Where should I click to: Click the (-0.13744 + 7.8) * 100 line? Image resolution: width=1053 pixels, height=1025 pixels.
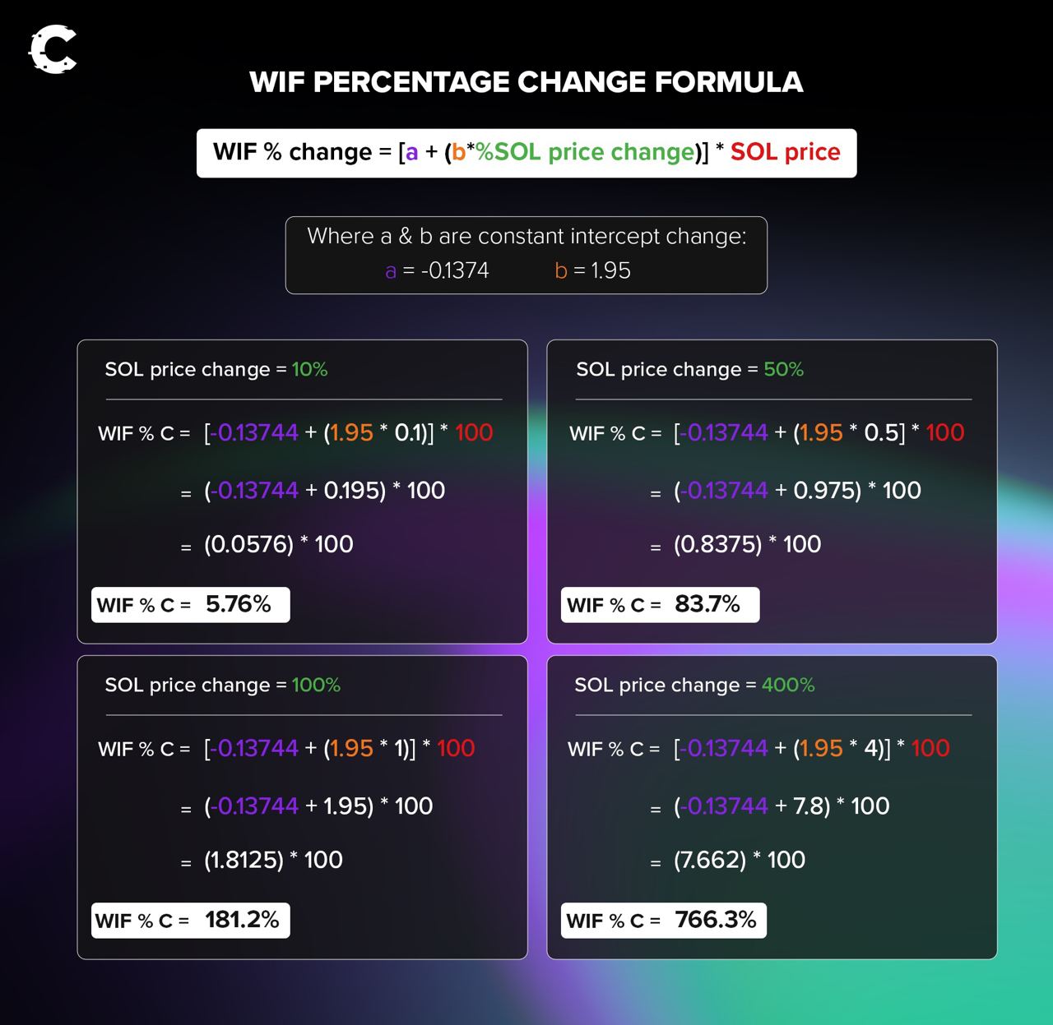tap(781, 806)
